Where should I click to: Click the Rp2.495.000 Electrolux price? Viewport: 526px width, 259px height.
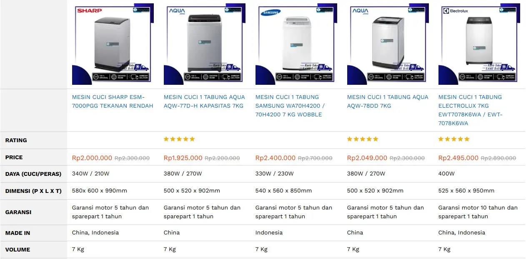(x=458, y=158)
